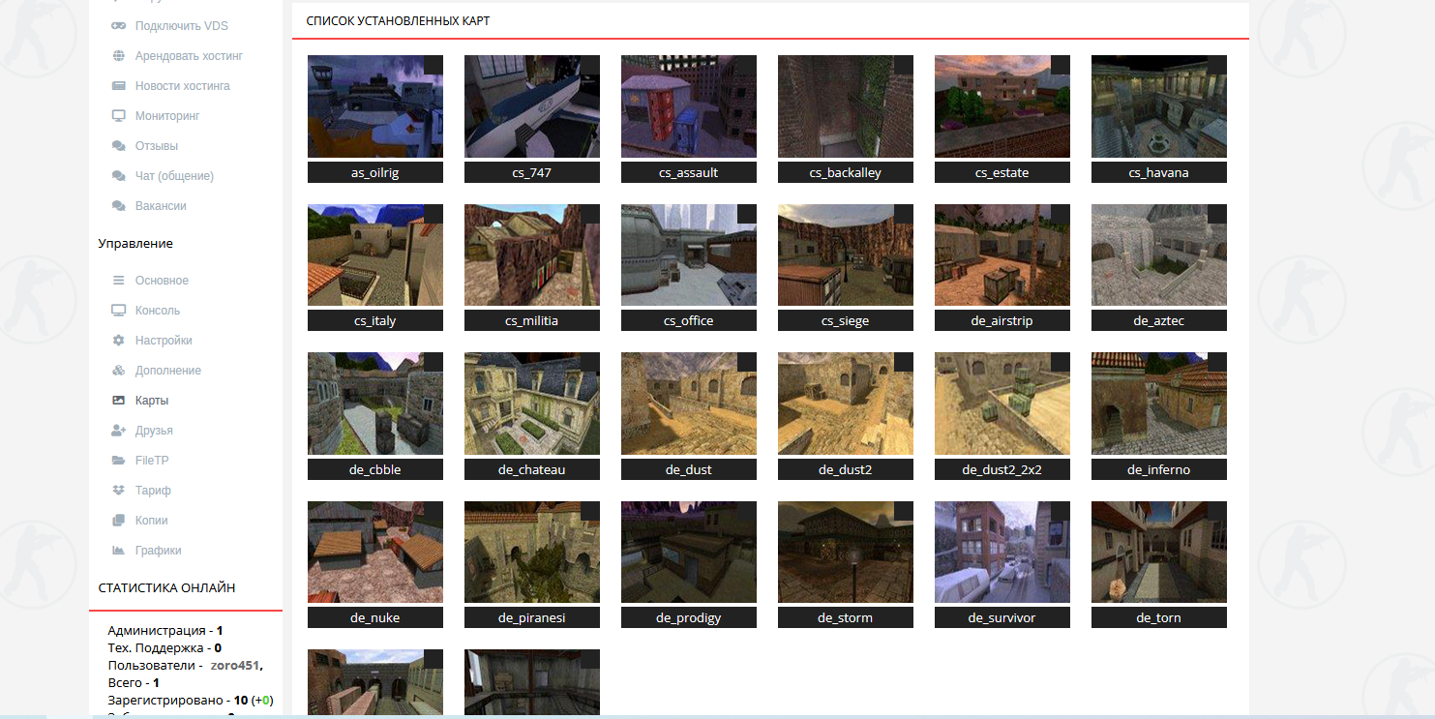This screenshot has height=719, width=1435.
Task: Click the de_inferno map name label
Action: (1159, 469)
